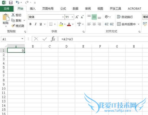148x115 pixels.
Task: Click the formula bar showing =A2+A3
Action: coord(103,39)
